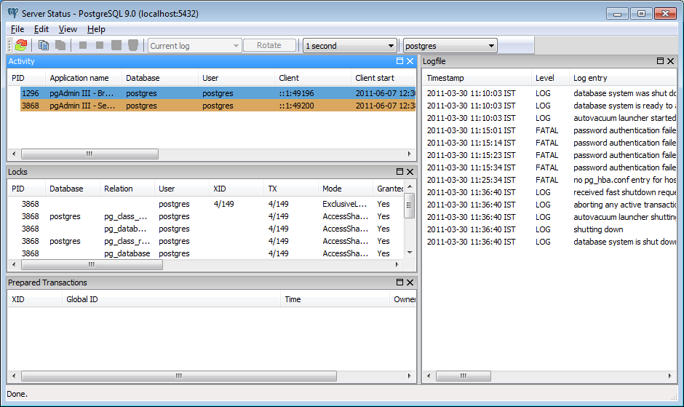Close the Locks panel

pos(410,172)
